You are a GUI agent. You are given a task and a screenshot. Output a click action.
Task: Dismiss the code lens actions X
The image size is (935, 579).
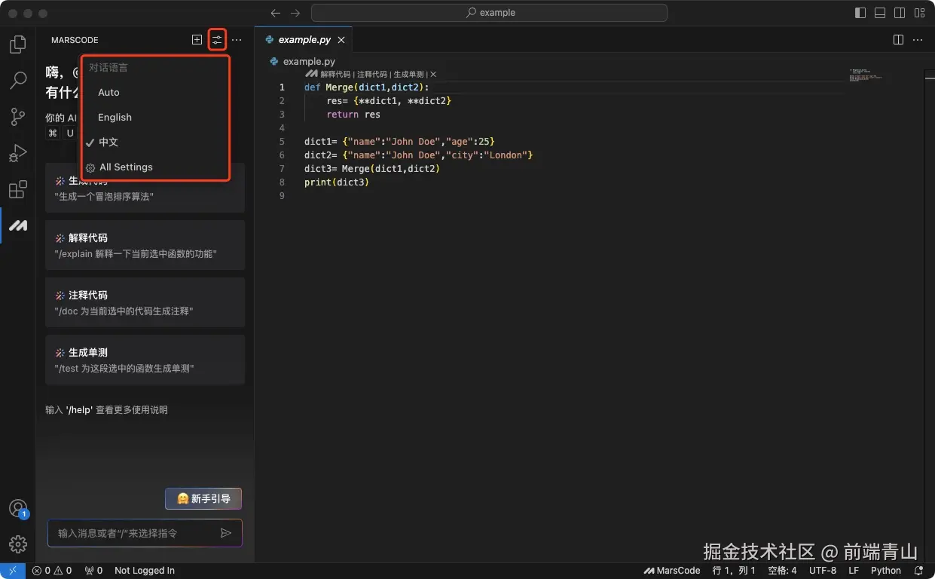[433, 74]
